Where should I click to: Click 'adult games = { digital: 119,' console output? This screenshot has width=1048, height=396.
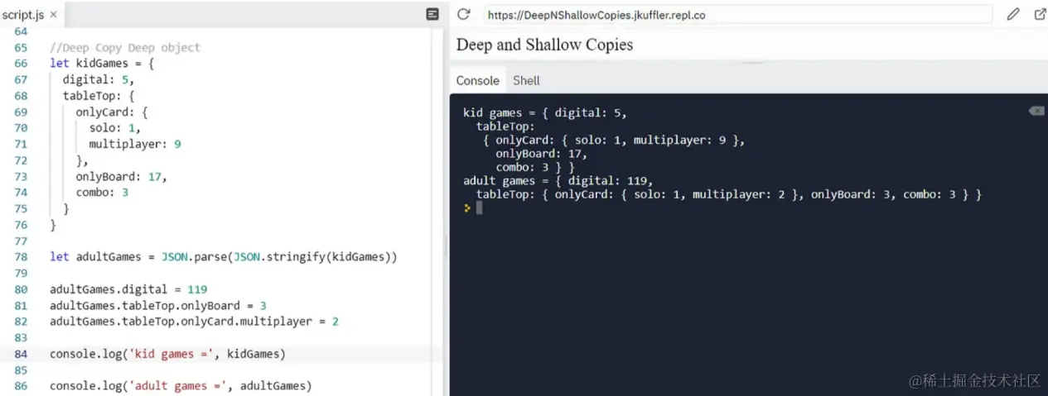tap(558, 181)
